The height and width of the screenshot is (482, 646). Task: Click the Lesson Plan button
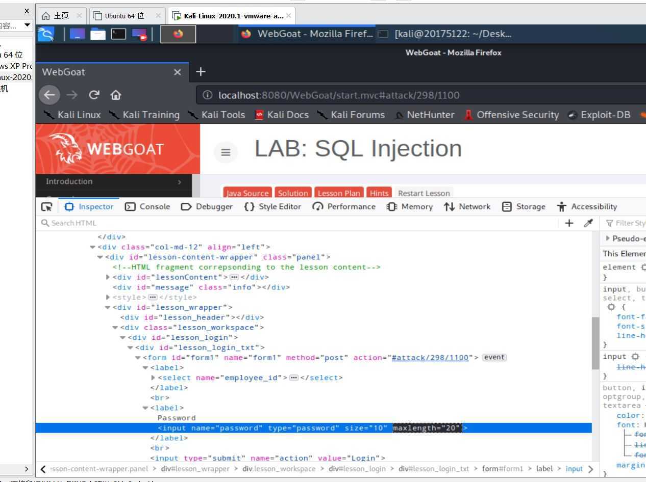coord(339,193)
